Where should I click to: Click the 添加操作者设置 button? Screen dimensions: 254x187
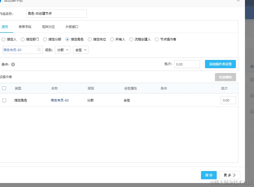220,64
